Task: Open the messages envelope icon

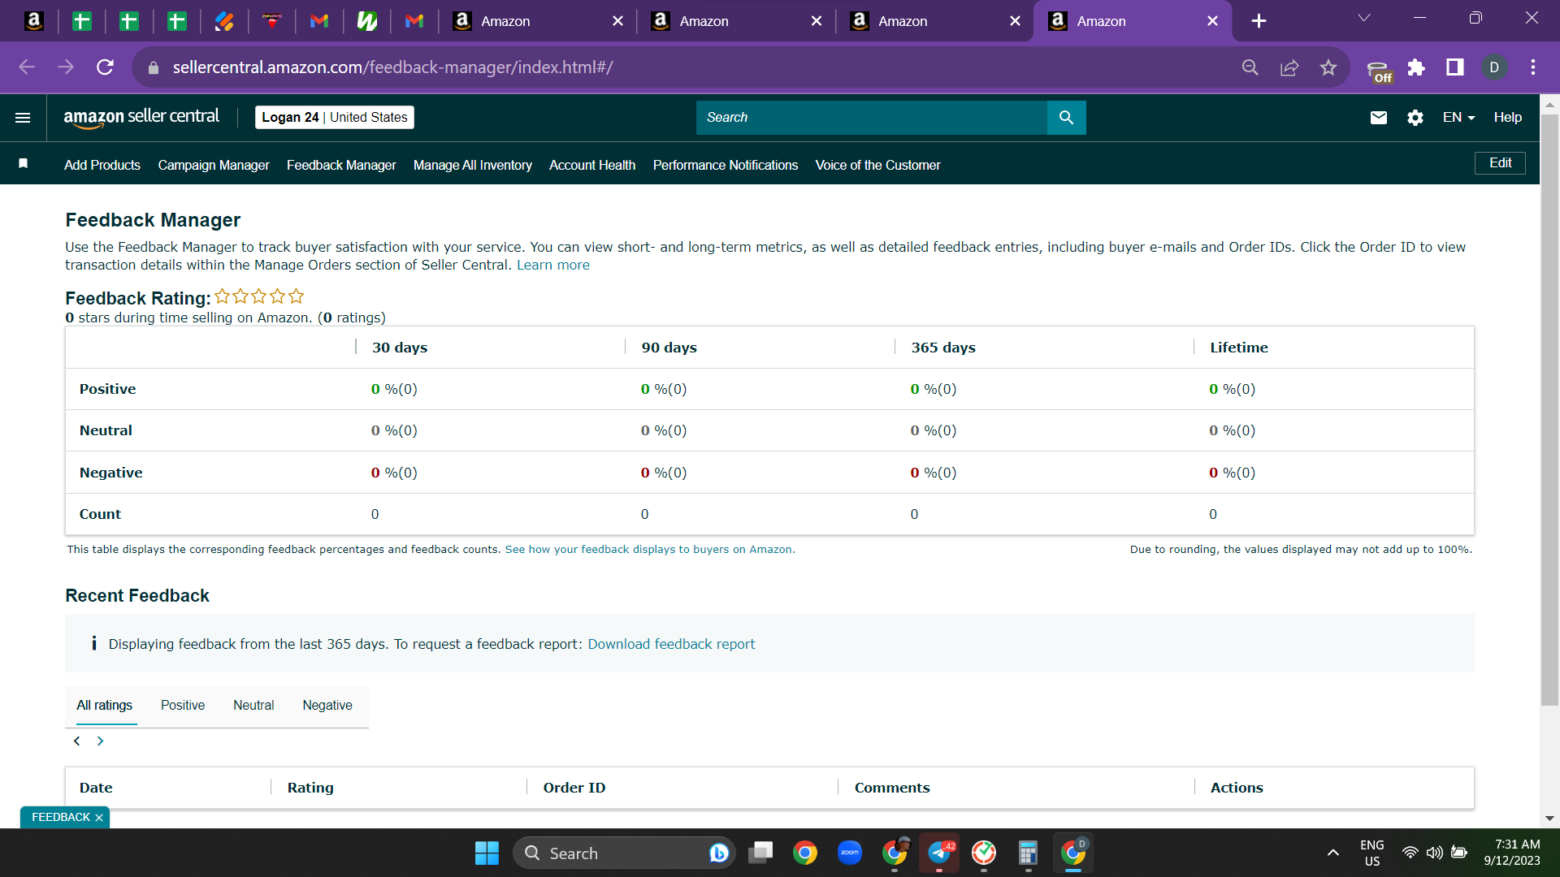Action: [x=1379, y=118]
